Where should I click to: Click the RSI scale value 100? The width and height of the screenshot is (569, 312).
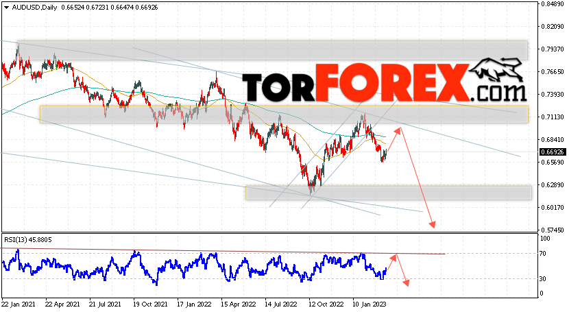coord(546,239)
